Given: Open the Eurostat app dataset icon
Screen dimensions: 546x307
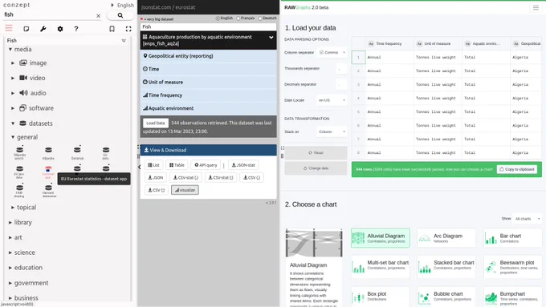Looking at the screenshot, I should 48,172.
